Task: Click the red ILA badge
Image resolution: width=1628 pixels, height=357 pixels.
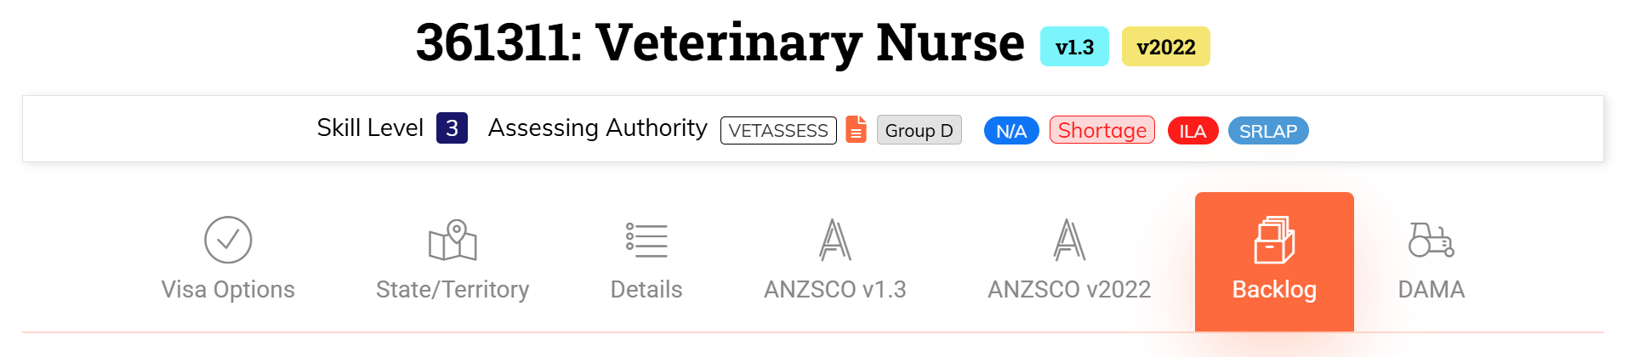Action: click(1193, 131)
